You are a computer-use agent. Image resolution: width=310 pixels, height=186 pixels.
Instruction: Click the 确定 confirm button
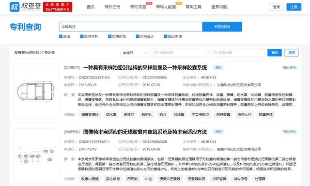(275, 53)
